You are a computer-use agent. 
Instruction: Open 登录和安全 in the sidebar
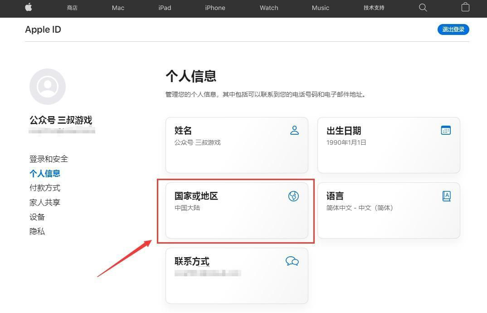tap(48, 159)
